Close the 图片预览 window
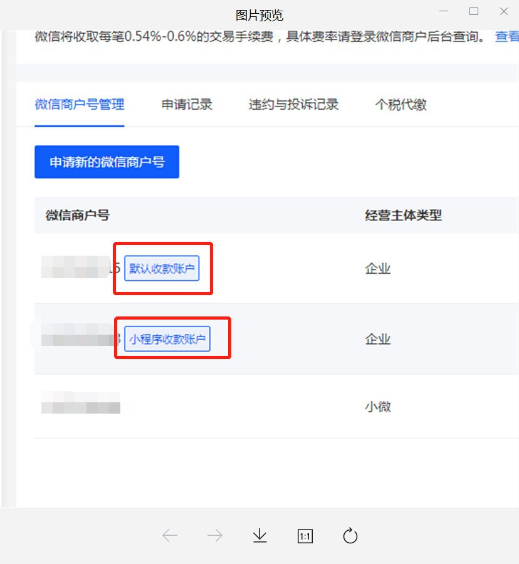The image size is (519, 564). 504,11
